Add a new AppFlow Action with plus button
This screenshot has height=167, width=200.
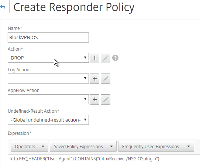click(94, 99)
